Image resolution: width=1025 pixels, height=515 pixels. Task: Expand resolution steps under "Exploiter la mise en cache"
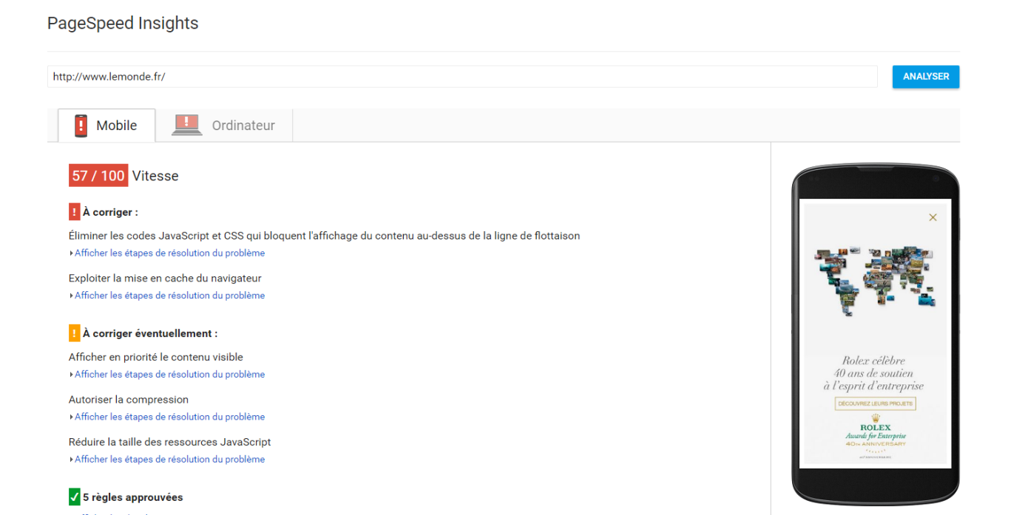pyautogui.click(x=168, y=295)
